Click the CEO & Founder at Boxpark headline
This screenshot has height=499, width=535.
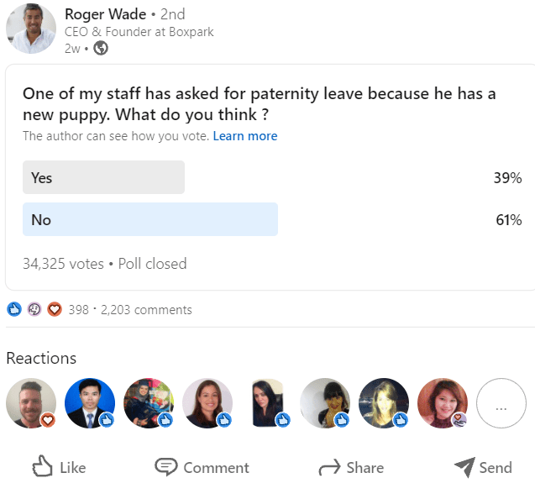pyautogui.click(x=139, y=32)
